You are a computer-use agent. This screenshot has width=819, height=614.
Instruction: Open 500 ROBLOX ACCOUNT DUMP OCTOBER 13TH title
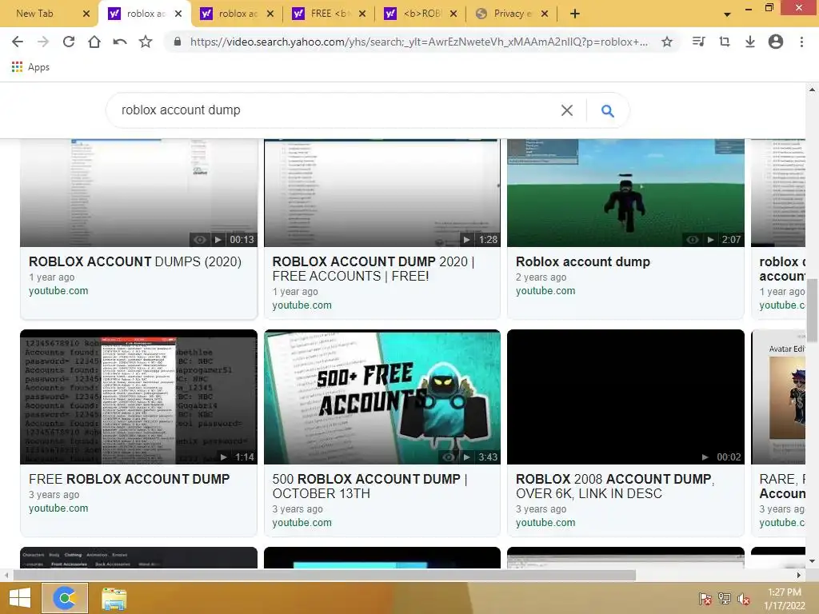[x=370, y=486]
